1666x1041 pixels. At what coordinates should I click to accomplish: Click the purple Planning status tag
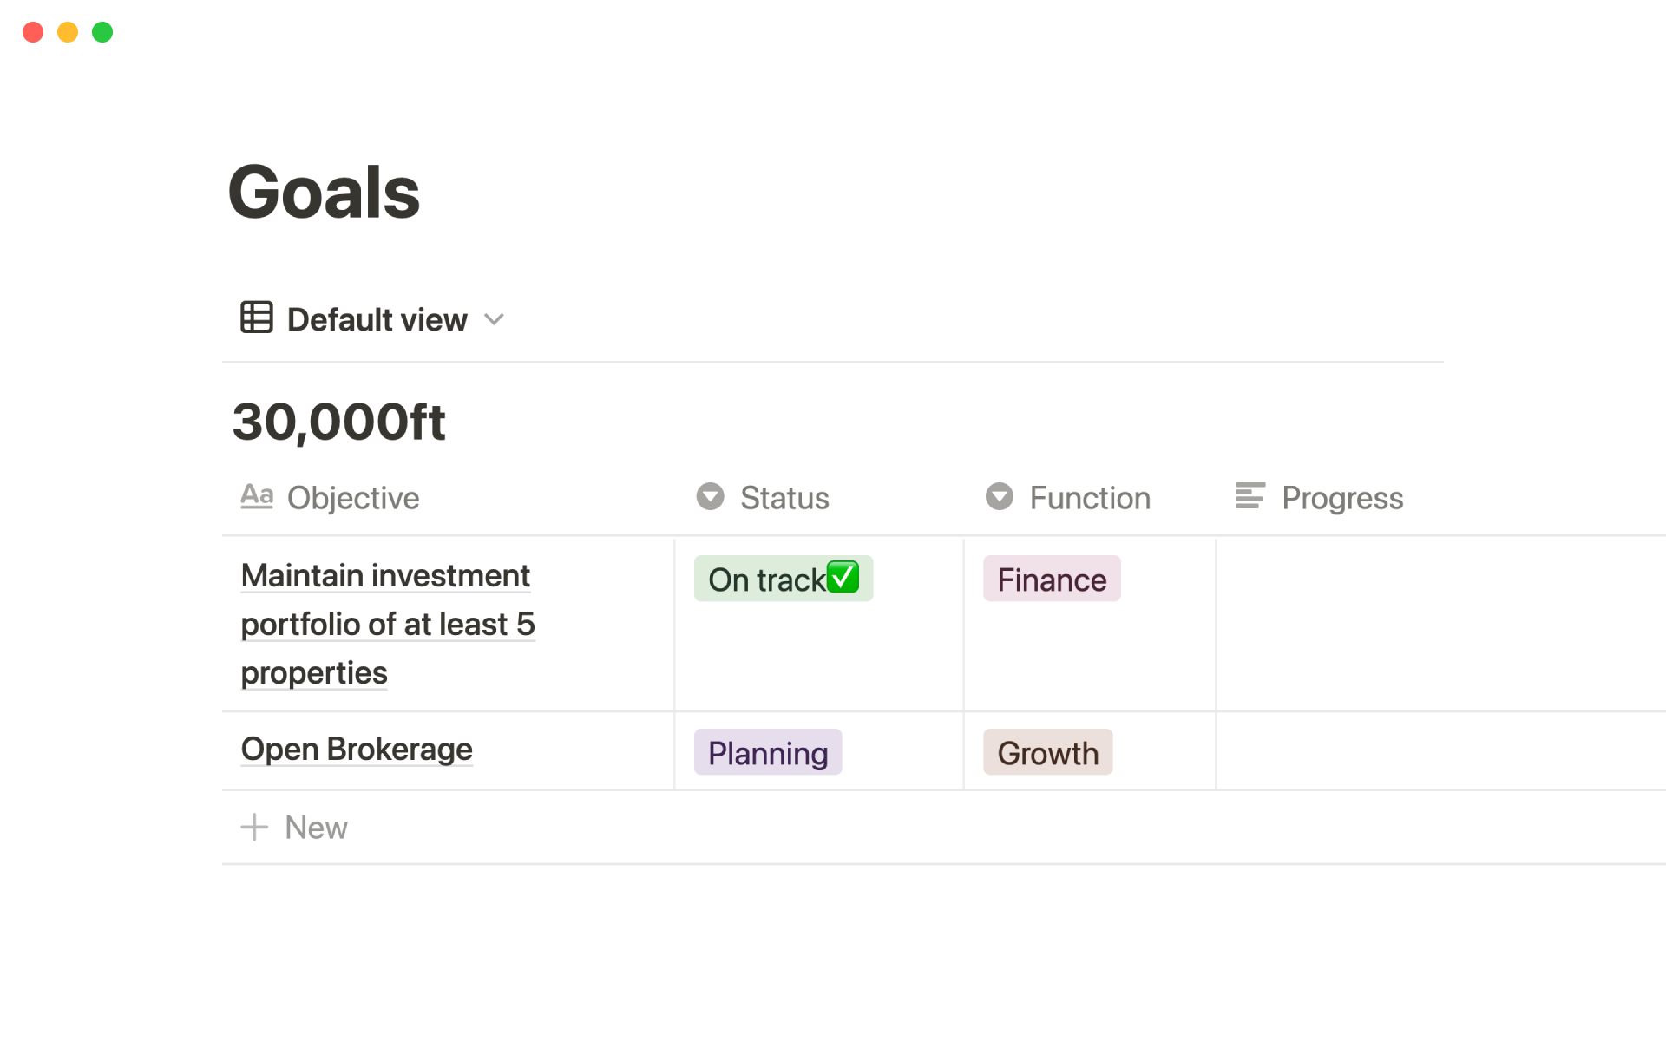point(767,752)
